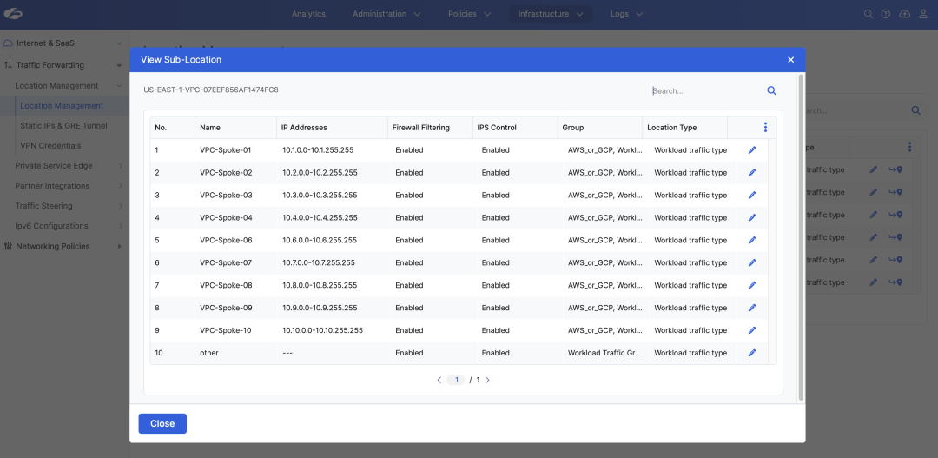Select Static IPs & GRE Tunnel
The image size is (938, 458).
pos(63,126)
